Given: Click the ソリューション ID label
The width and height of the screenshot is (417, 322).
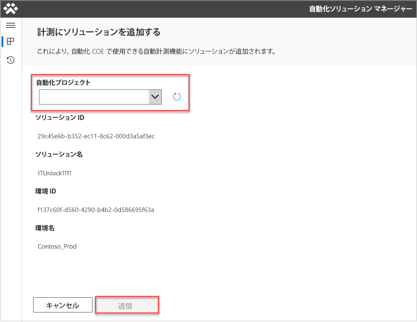Looking at the screenshot, I should pos(60,118).
